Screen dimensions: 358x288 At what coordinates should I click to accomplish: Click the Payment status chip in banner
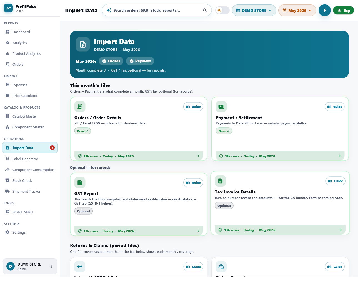(140, 61)
